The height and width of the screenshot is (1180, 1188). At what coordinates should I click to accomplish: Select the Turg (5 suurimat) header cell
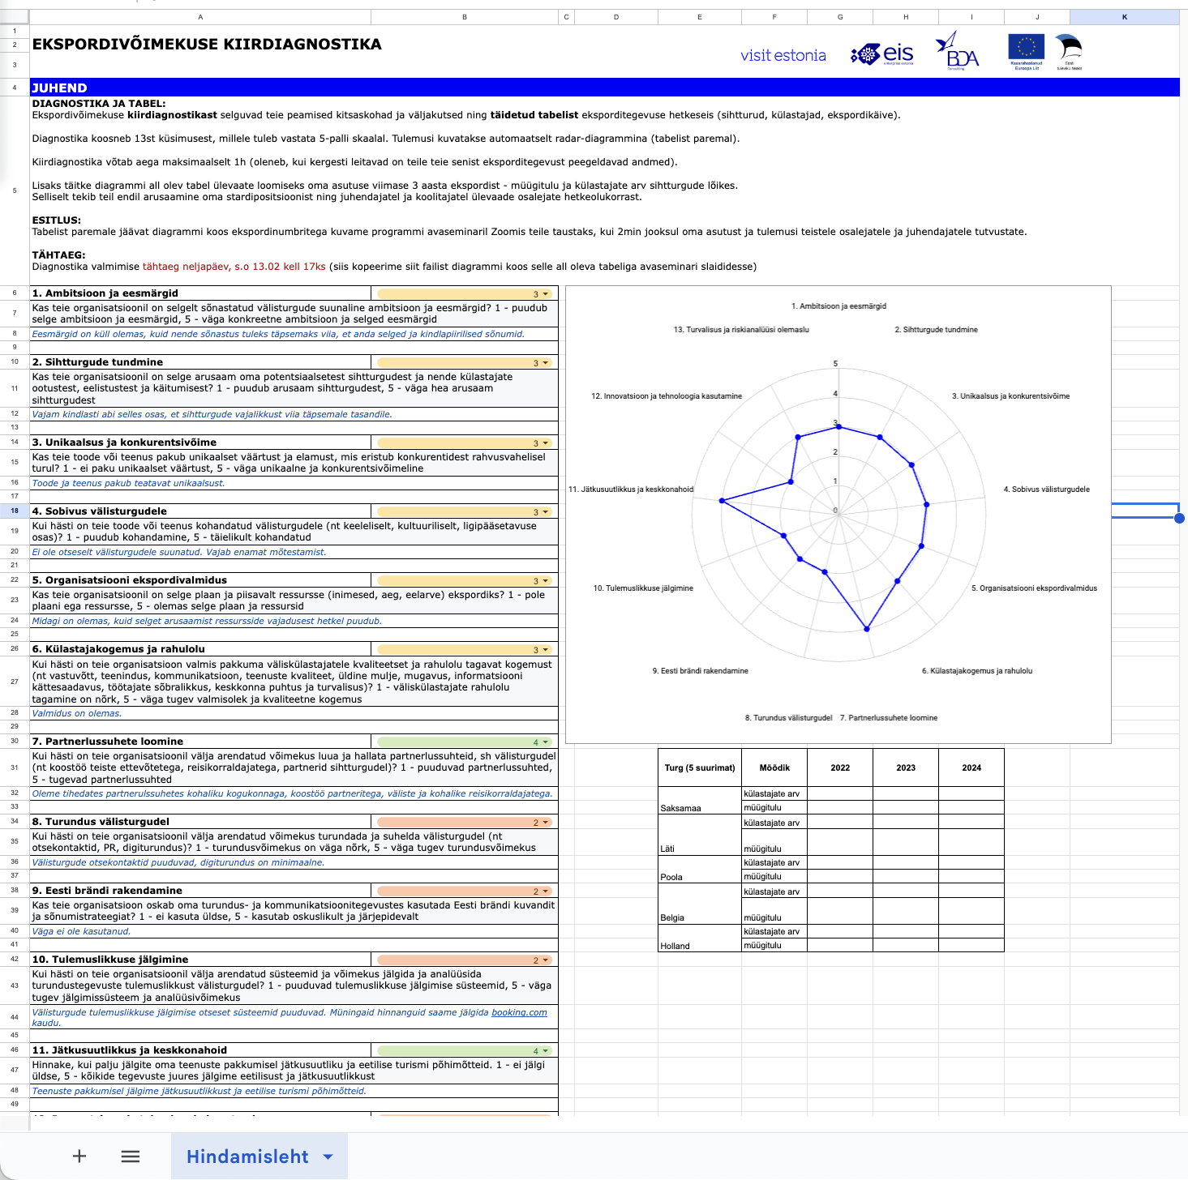pyautogui.click(x=699, y=767)
